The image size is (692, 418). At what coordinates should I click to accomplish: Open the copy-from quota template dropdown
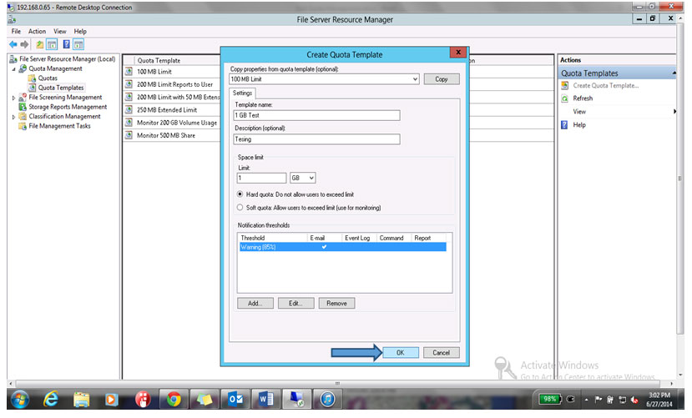415,79
